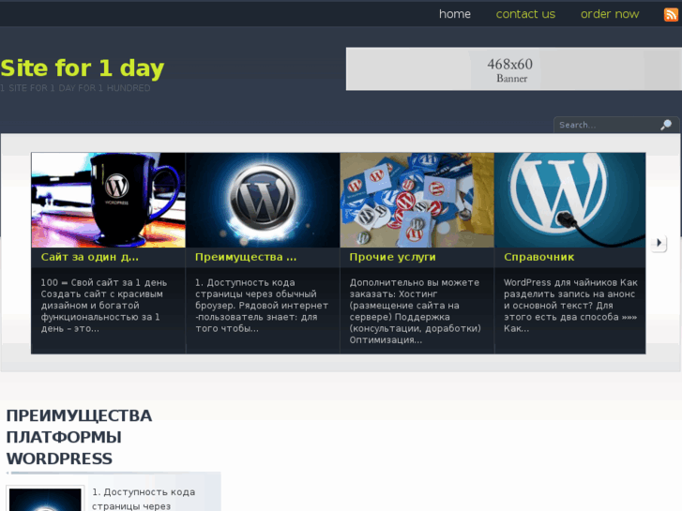Image resolution: width=682 pixels, height=511 pixels.
Task: Open the glowing WordPress logo thumbnail
Action: (x=263, y=200)
